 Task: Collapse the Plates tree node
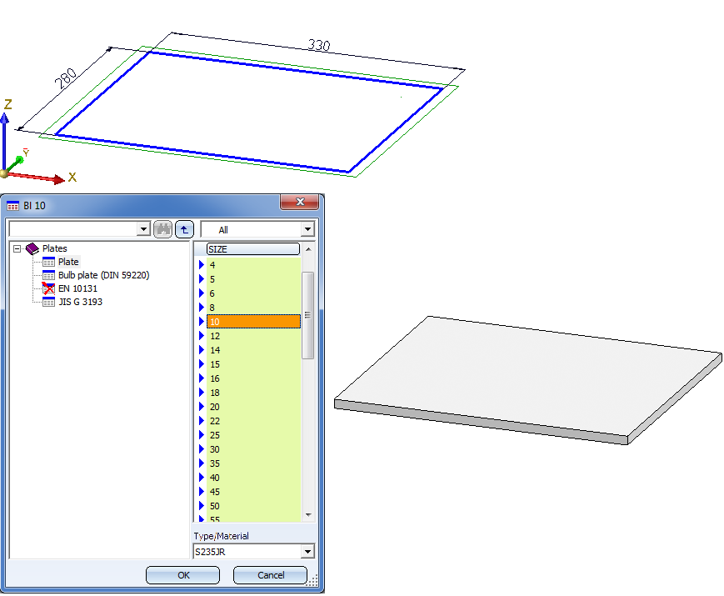click(x=17, y=248)
